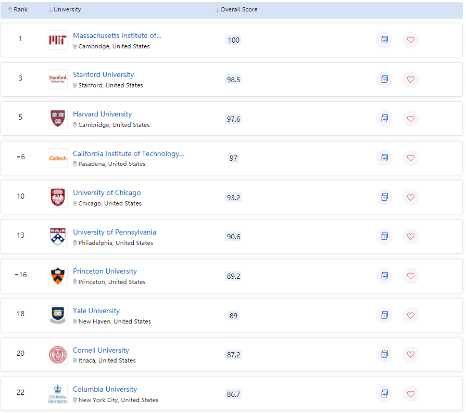Click the Caltech logo thumbnail
The image size is (466, 413).
click(x=58, y=158)
